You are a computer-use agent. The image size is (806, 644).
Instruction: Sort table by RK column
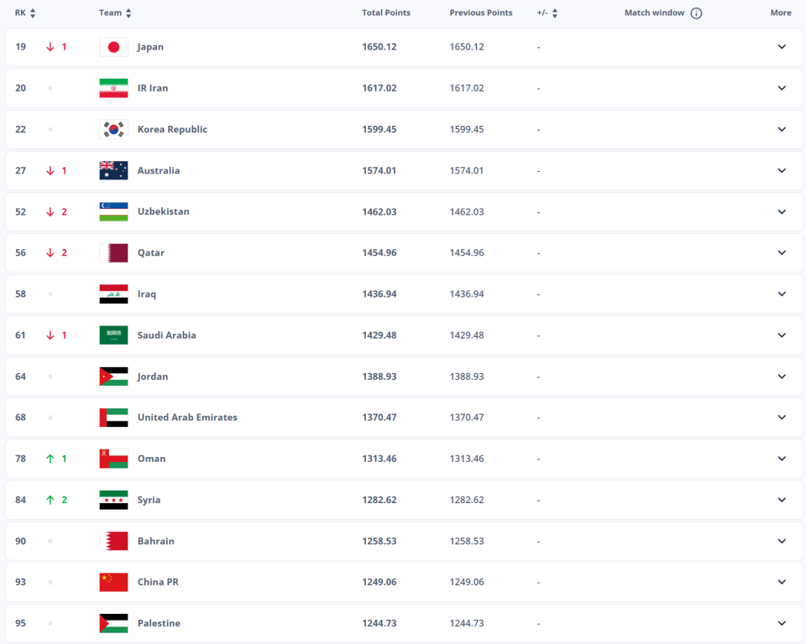coord(33,13)
